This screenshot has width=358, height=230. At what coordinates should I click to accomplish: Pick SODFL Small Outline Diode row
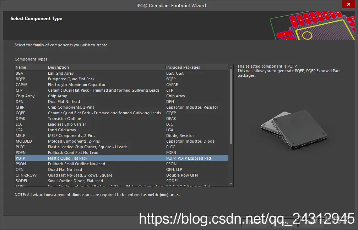tap(121, 181)
